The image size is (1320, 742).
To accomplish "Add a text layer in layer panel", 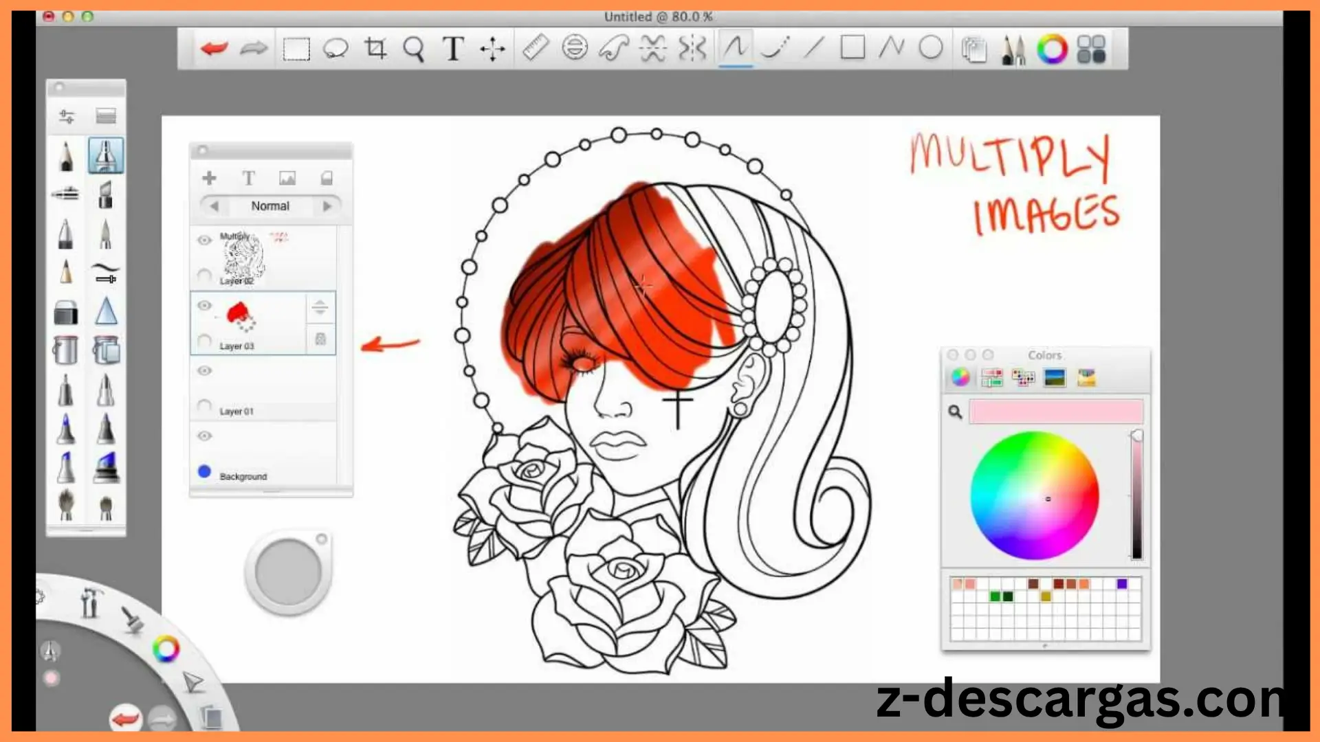I will pos(248,179).
